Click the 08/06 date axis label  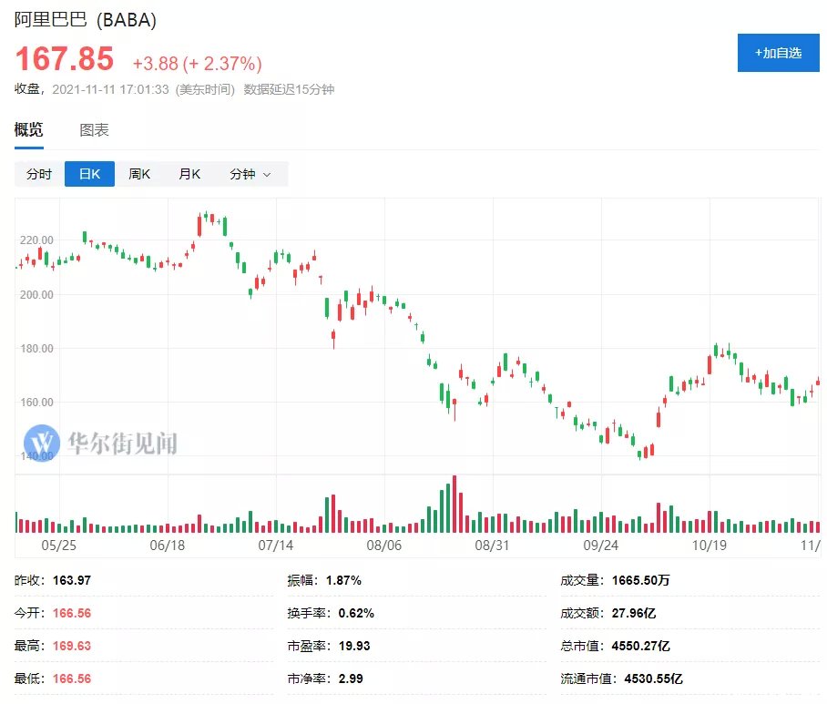[384, 546]
